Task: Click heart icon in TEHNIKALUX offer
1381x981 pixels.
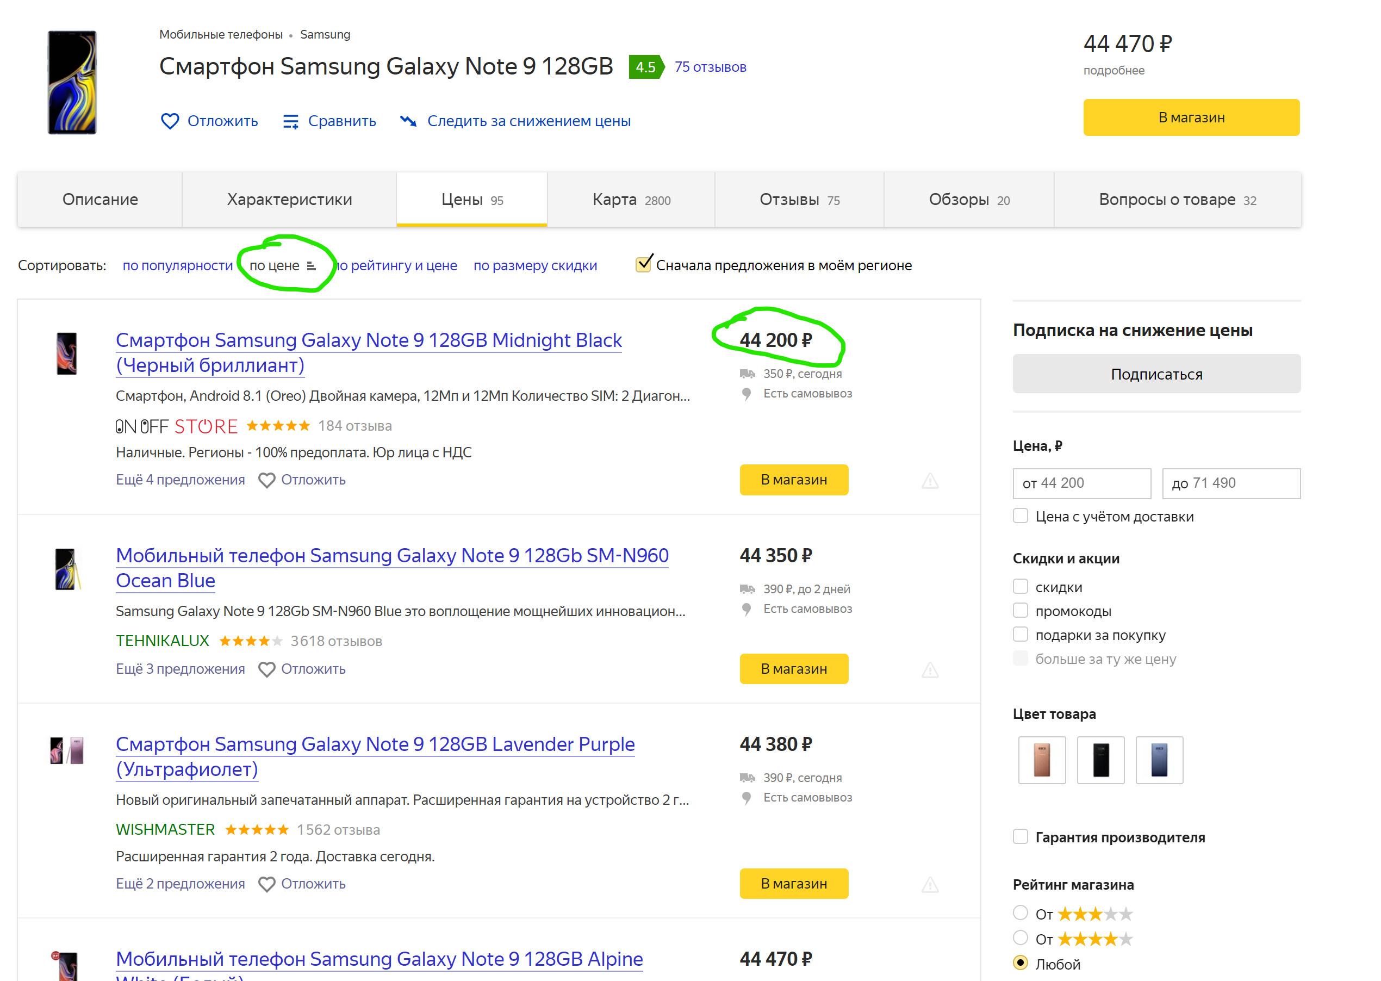Action: 266,669
